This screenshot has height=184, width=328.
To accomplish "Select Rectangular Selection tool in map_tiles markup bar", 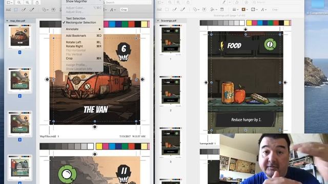I will point(16,10).
